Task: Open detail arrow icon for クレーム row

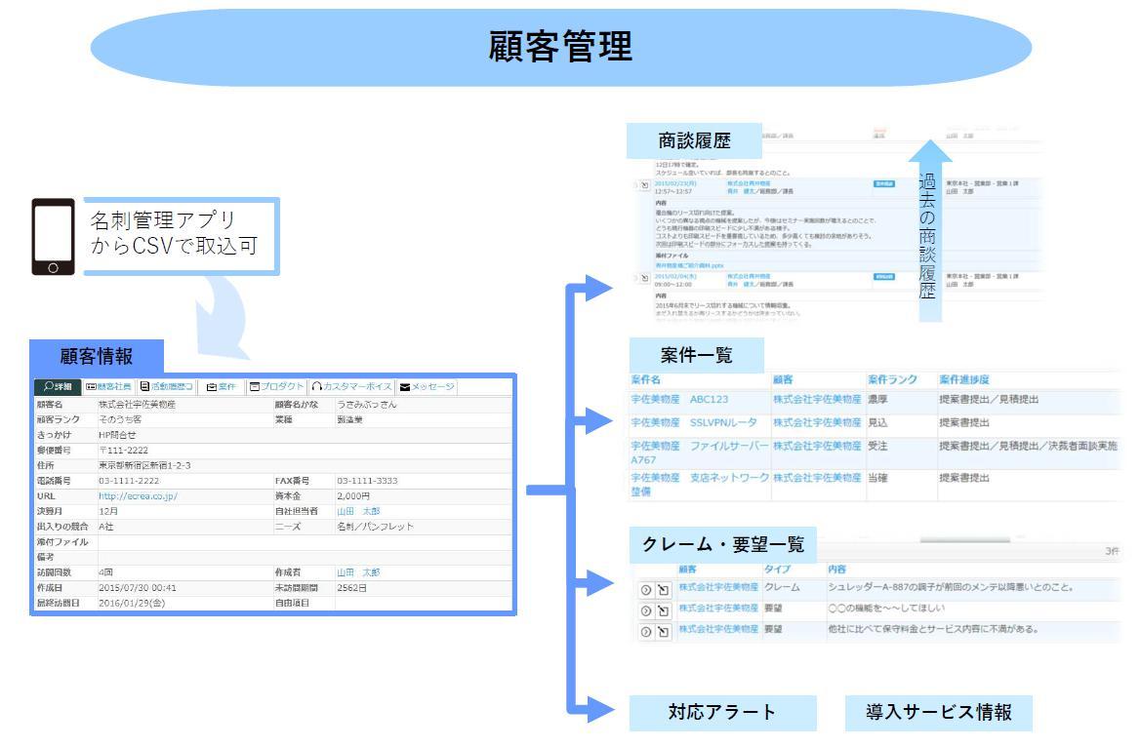Action: [643, 587]
